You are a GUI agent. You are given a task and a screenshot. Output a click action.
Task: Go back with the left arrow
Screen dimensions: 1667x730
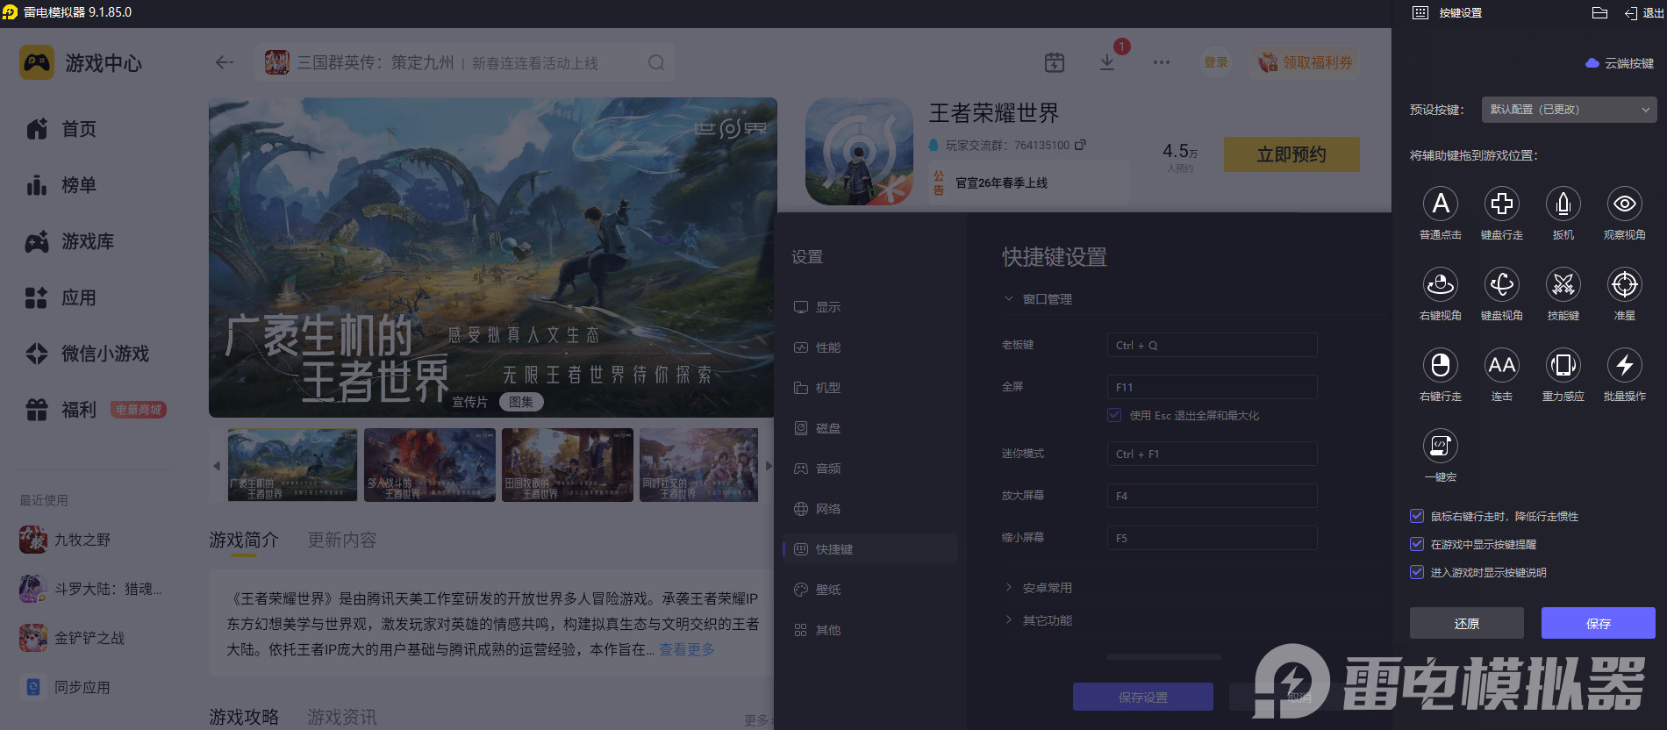(x=225, y=62)
